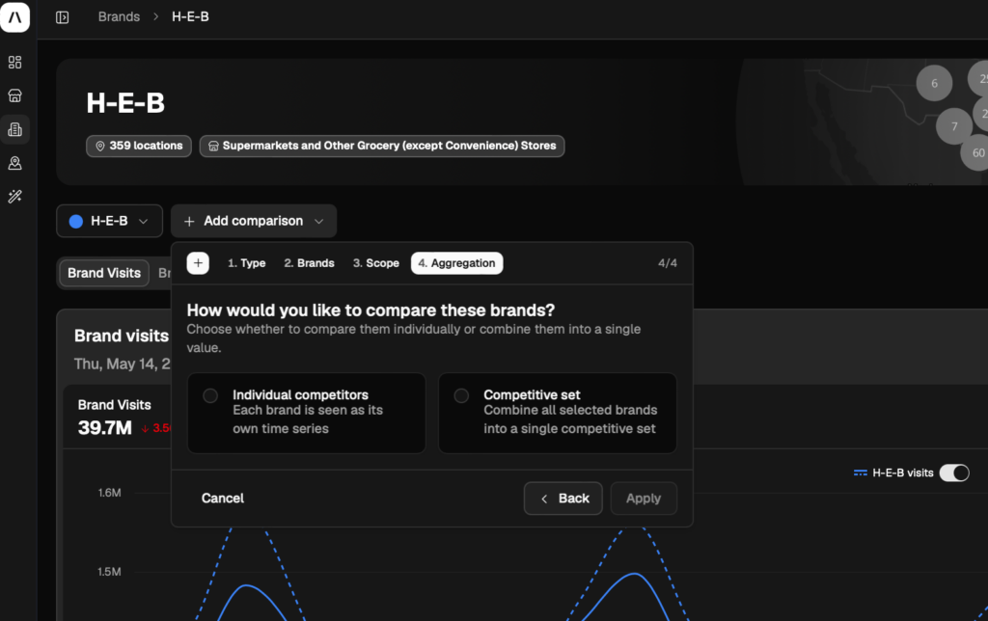Click the 4/4 step counter

pos(668,263)
